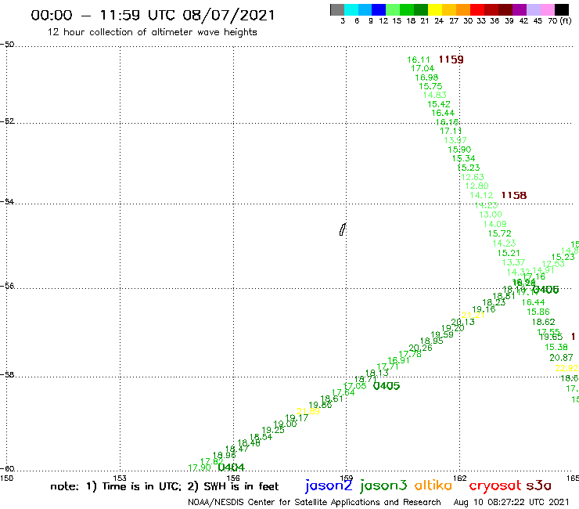579x509 pixels.
Task: Select wave height value 15.75
Action: coord(430,86)
